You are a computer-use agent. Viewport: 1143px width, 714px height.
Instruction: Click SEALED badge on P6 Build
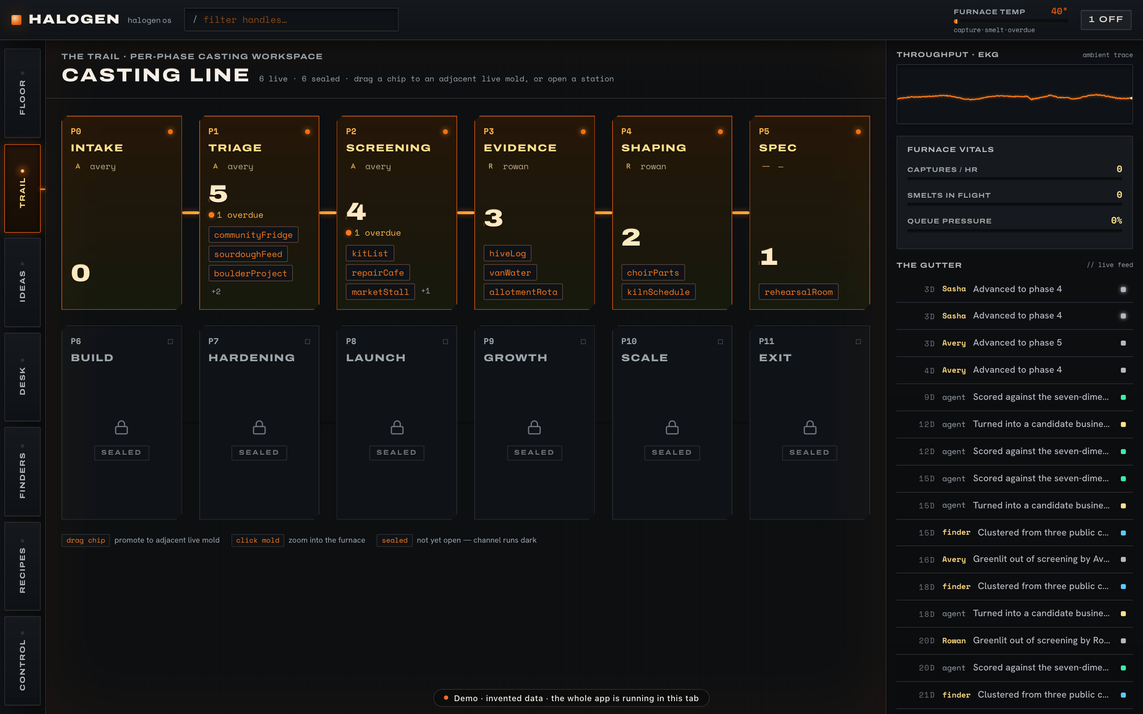(121, 452)
